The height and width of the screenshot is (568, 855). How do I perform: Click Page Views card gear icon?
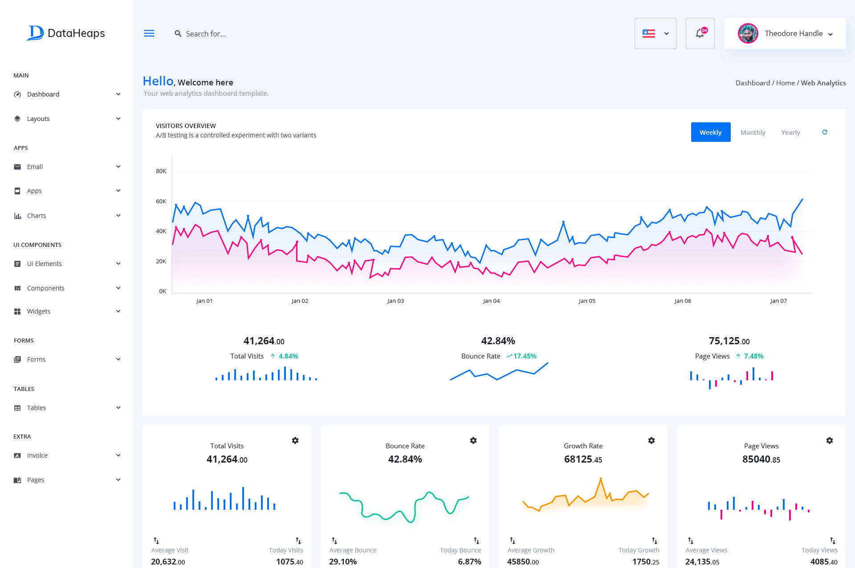(x=829, y=440)
